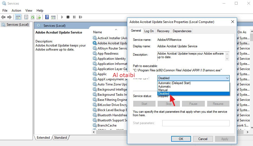Click gear icon beside AllJoyn Router Service
253x146 pixels.
click(95, 48)
